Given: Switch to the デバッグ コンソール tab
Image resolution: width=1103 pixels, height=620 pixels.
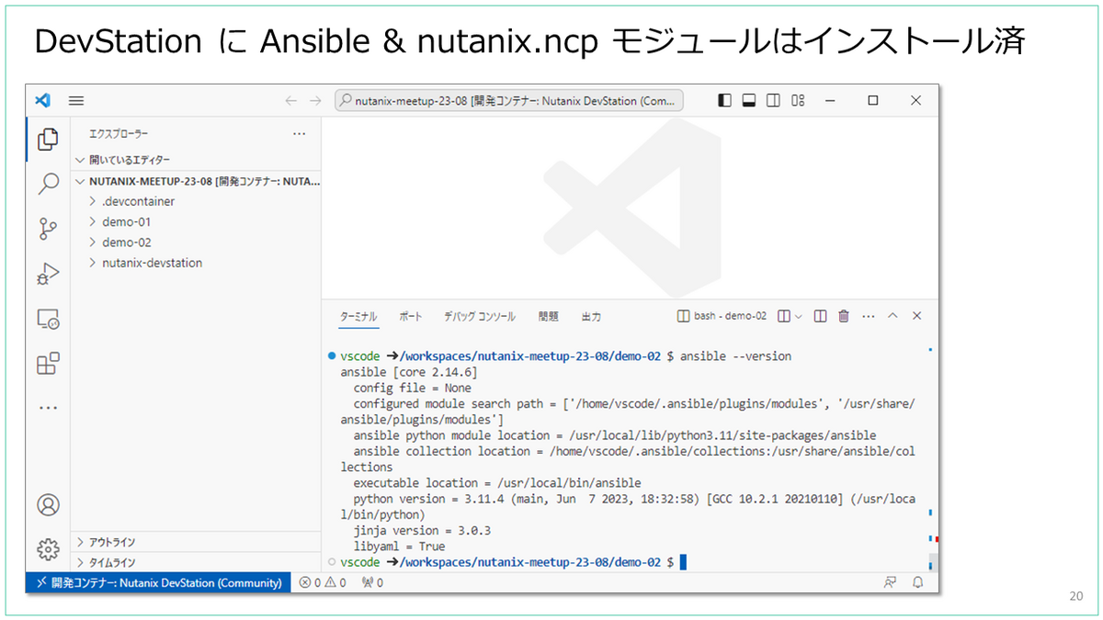Looking at the screenshot, I should pos(480,316).
